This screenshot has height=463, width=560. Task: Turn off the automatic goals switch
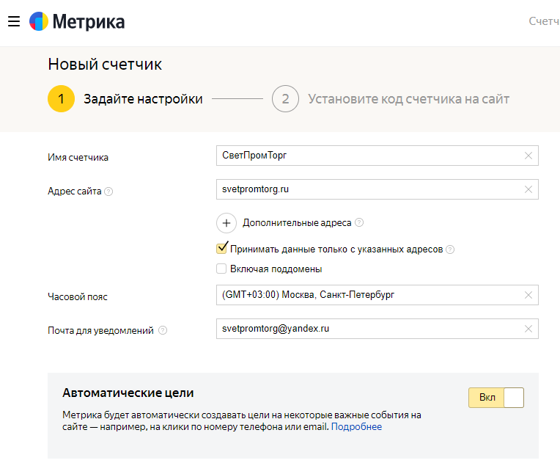click(496, 398)
